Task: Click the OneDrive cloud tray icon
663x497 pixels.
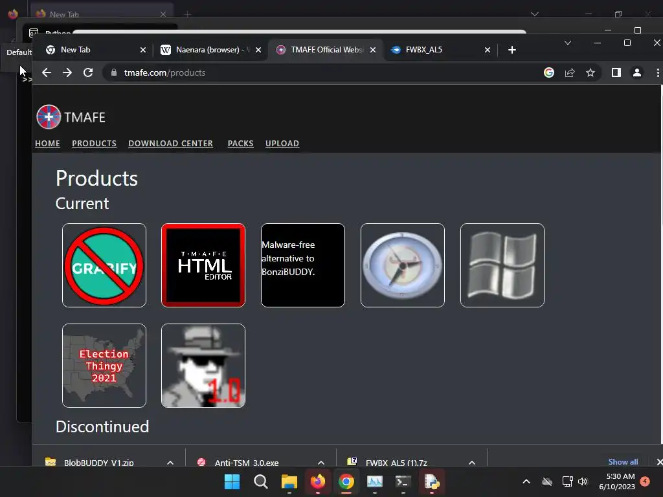Action: coord(547,481)
